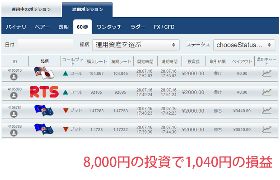
Task: Click the 銘柄 column header
Action: click(44, 61)
